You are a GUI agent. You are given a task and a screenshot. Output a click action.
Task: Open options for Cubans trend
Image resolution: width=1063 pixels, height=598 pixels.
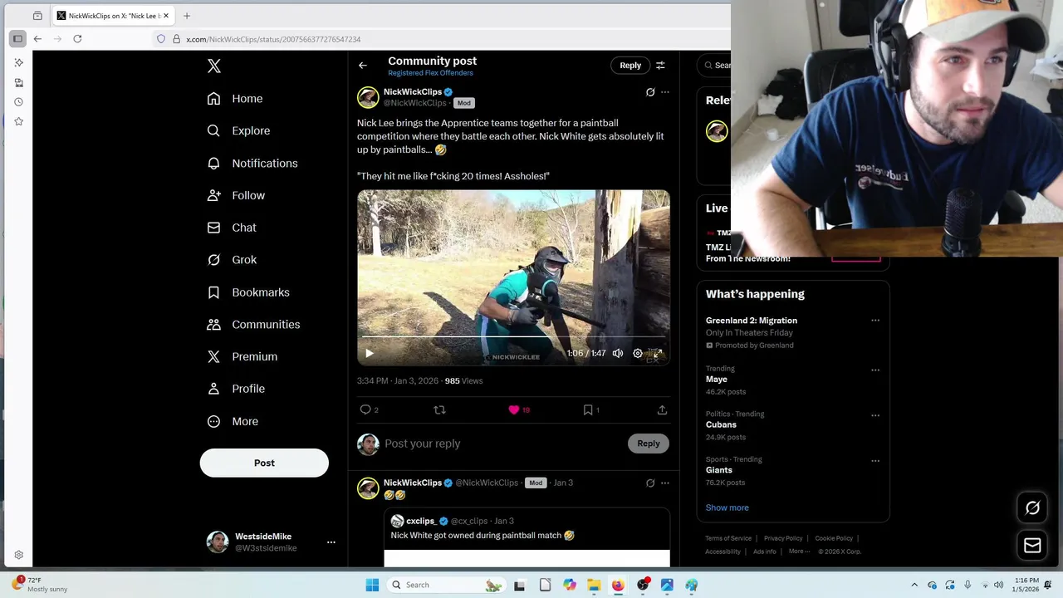pyautogui.click(x=875, y=415)
